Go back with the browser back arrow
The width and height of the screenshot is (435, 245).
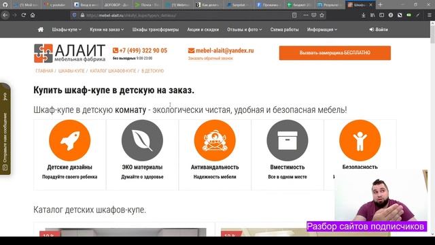tap(5, 15)
